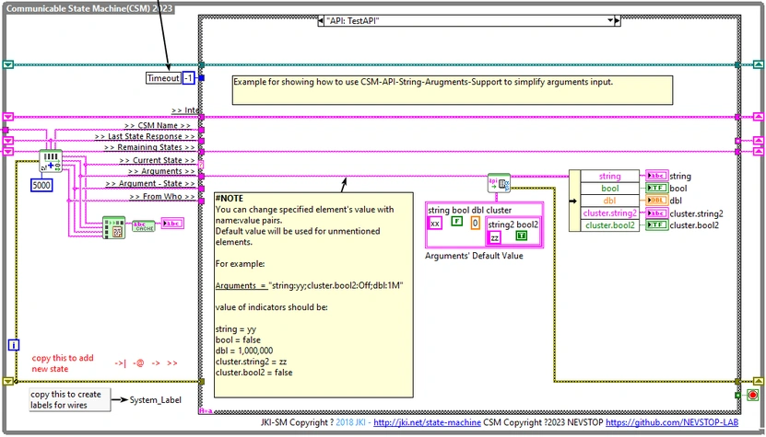The width and height of the screenshot is (766, 437).
Task: Click the -1 timeout numeric constant
Action: [189, 78]
